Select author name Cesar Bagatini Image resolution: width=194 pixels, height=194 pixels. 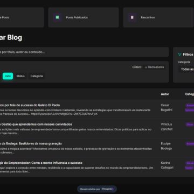(167, 107)
